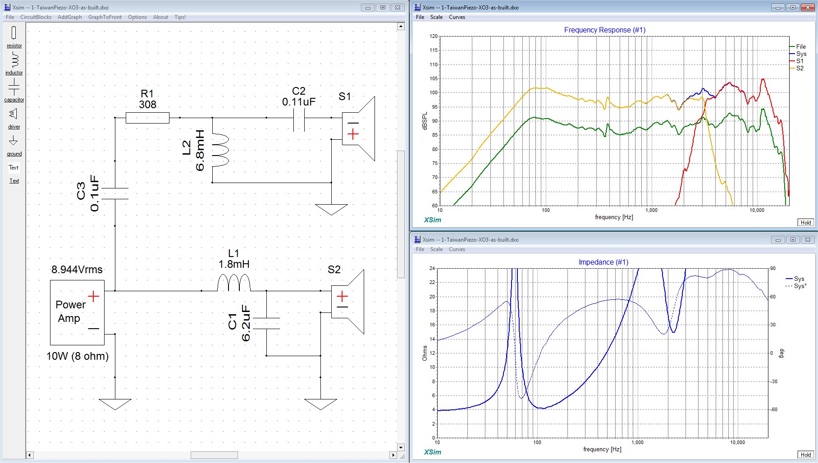Open Scale menu in Frequency Response window

pos(436,17)
